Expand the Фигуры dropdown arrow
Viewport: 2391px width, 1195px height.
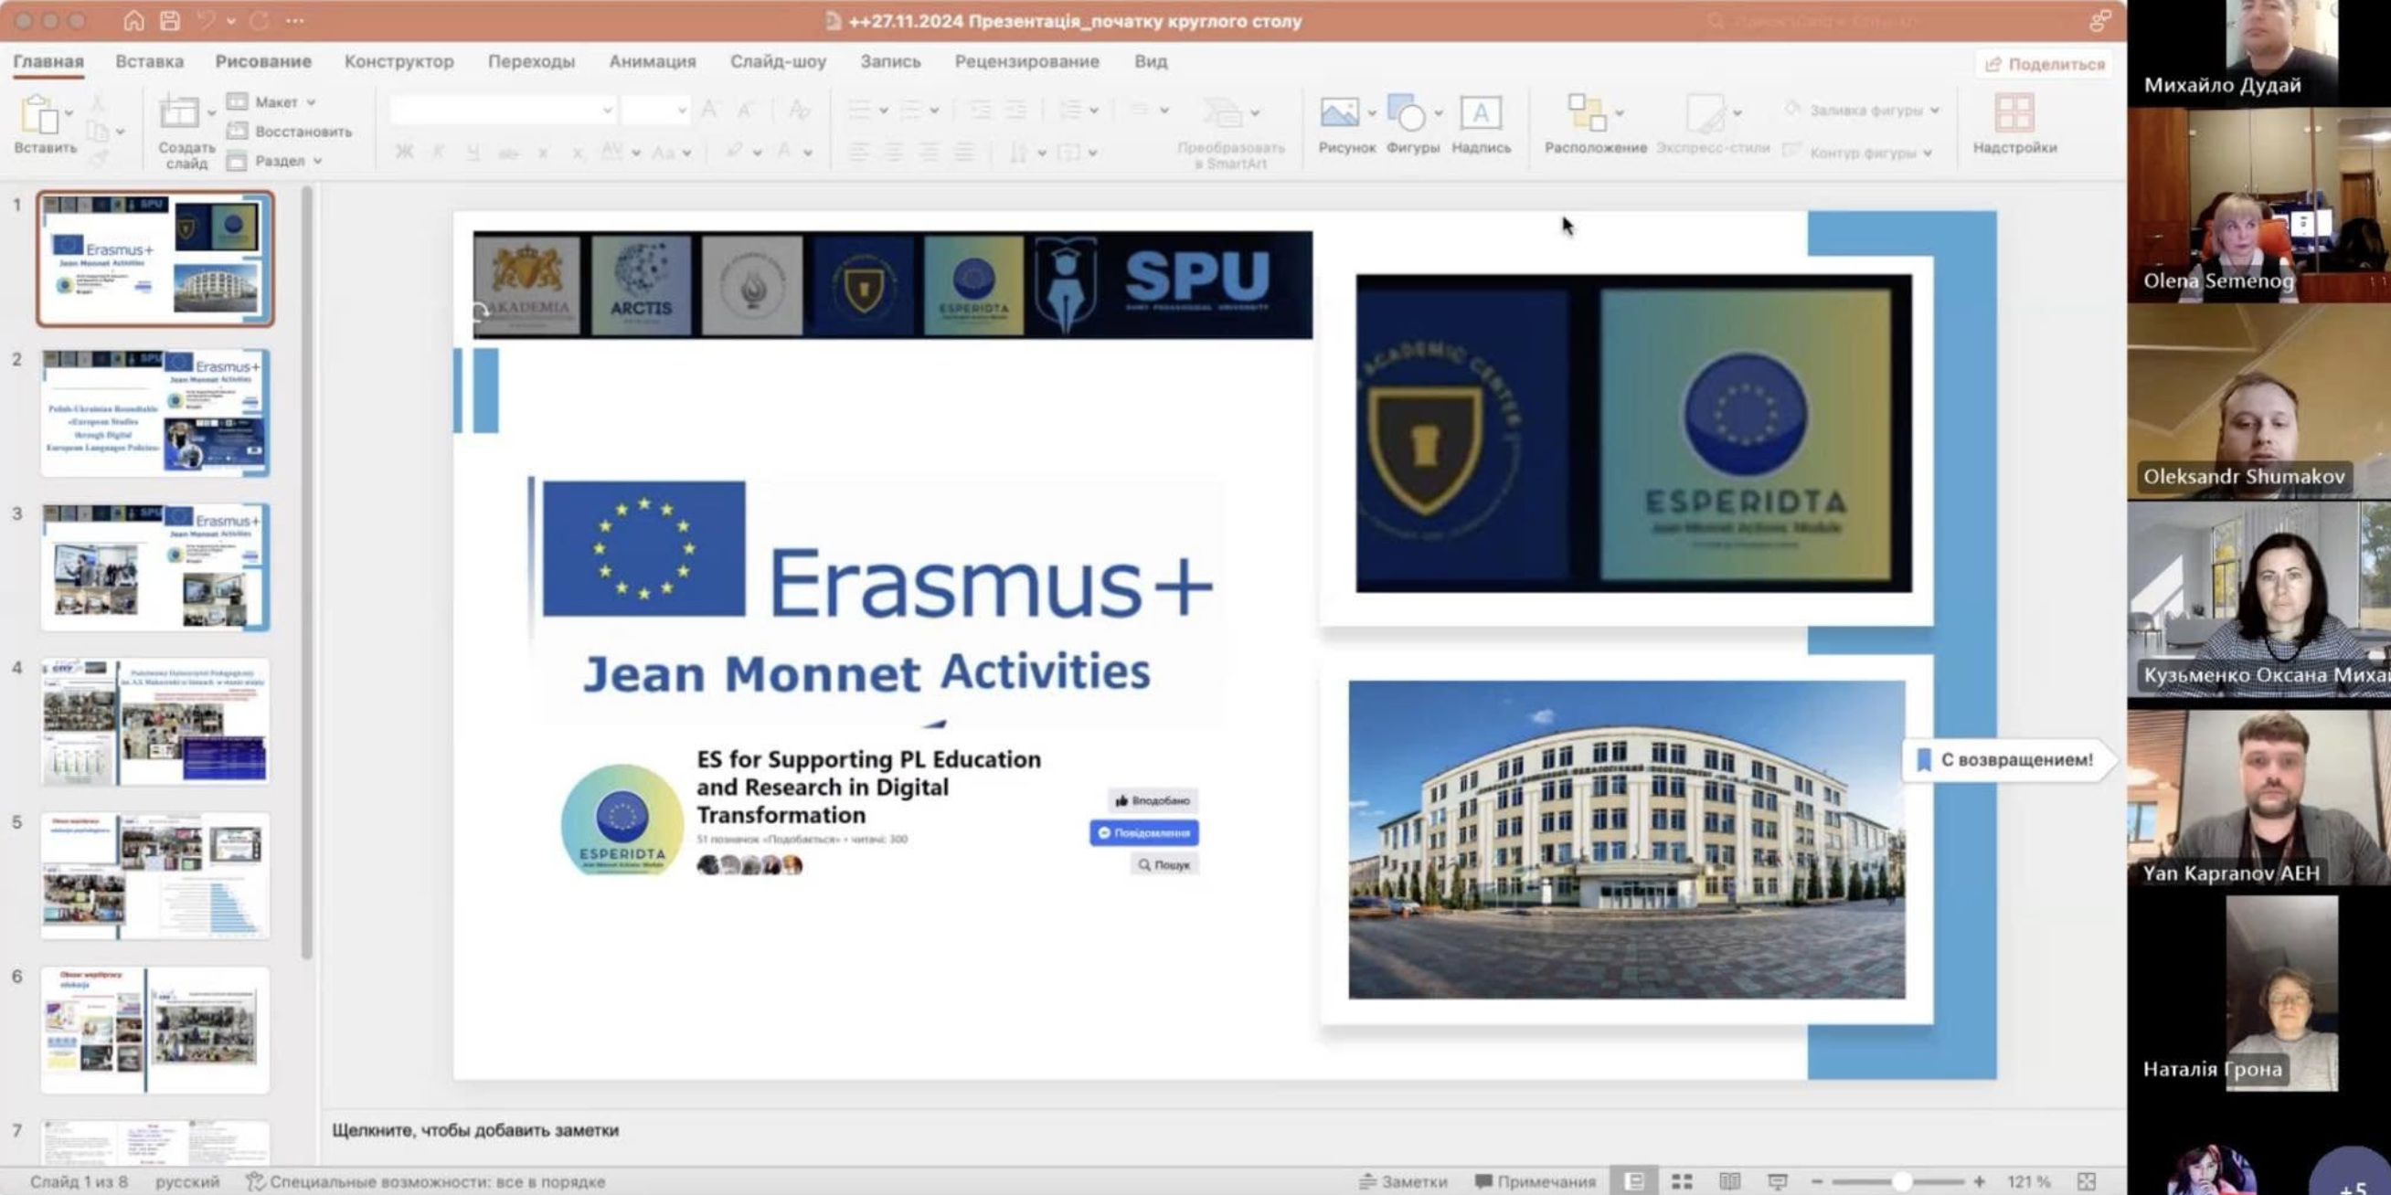coord(1438,113)
